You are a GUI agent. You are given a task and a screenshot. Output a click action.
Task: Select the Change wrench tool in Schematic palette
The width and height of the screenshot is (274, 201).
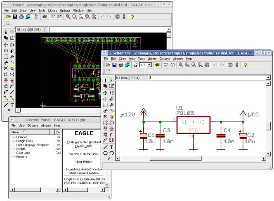coord(111,105)
